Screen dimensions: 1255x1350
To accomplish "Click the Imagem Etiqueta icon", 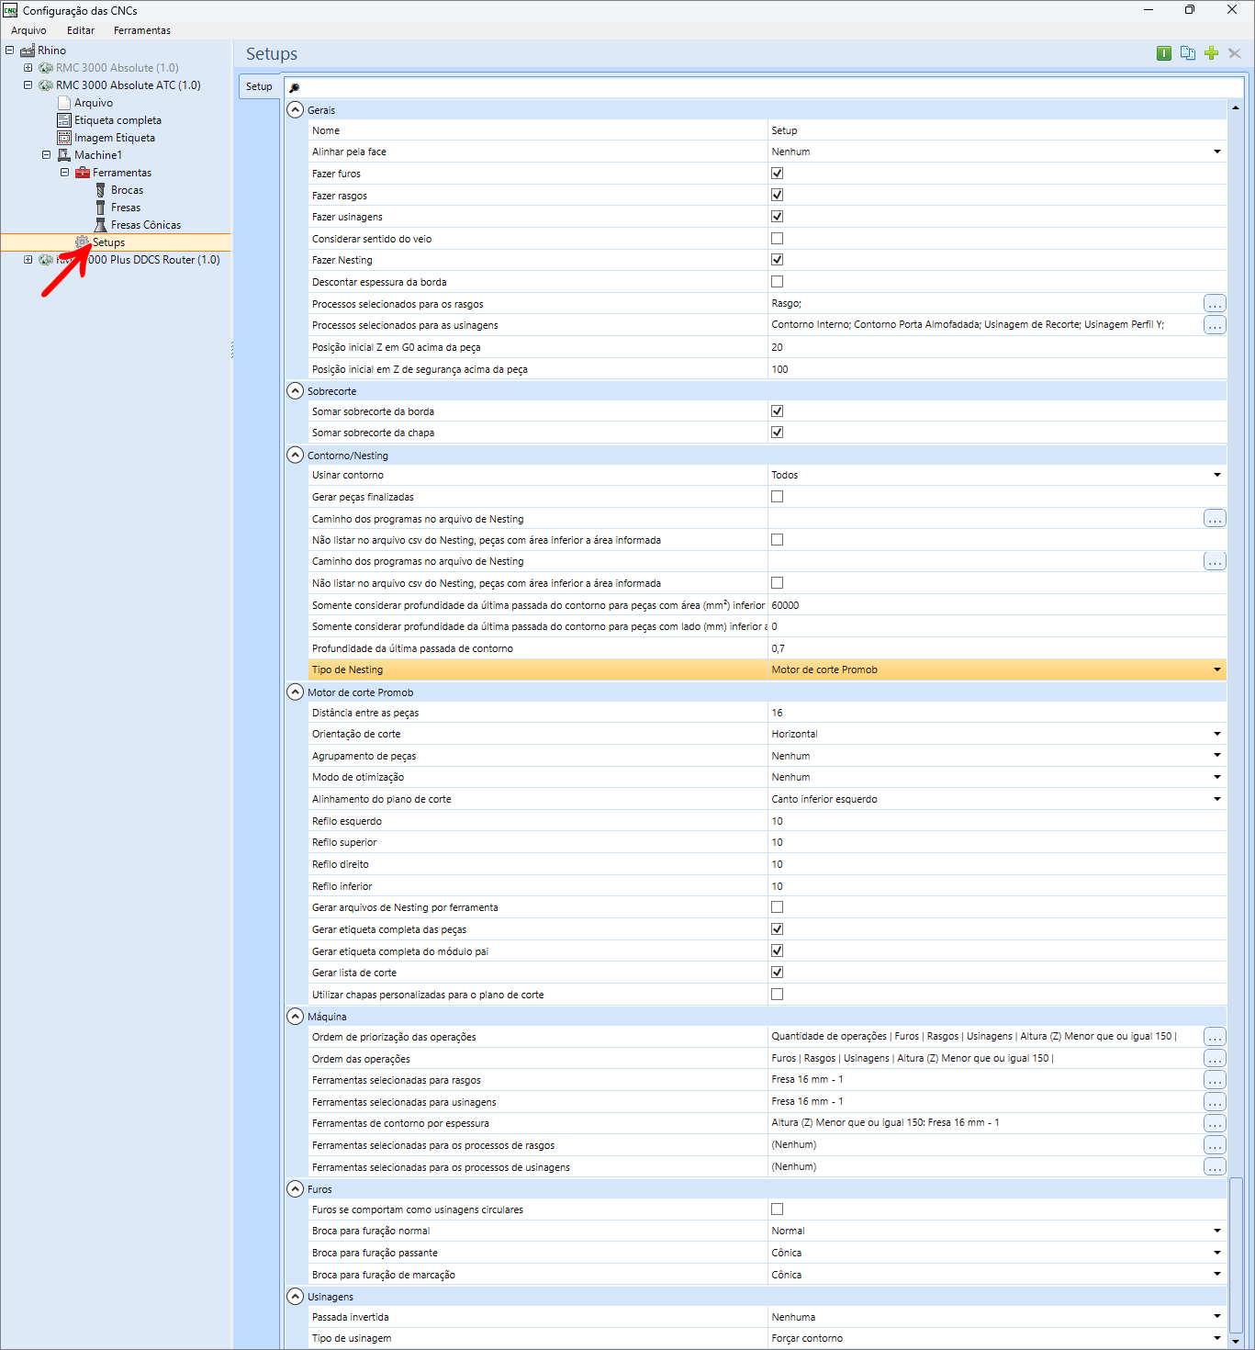I will pos(64,138).
